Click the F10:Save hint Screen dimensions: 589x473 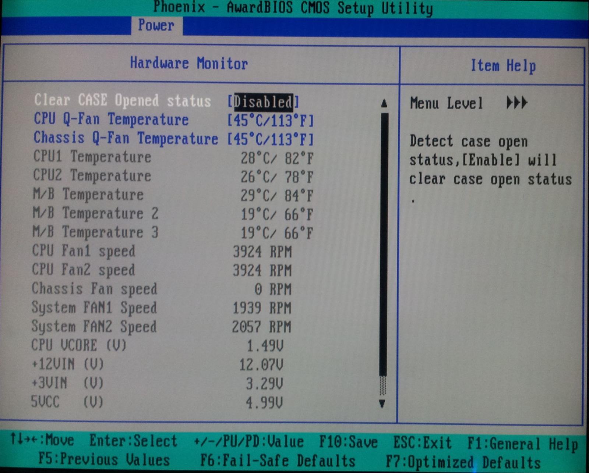pyautogui.click(x=348, y=442)
